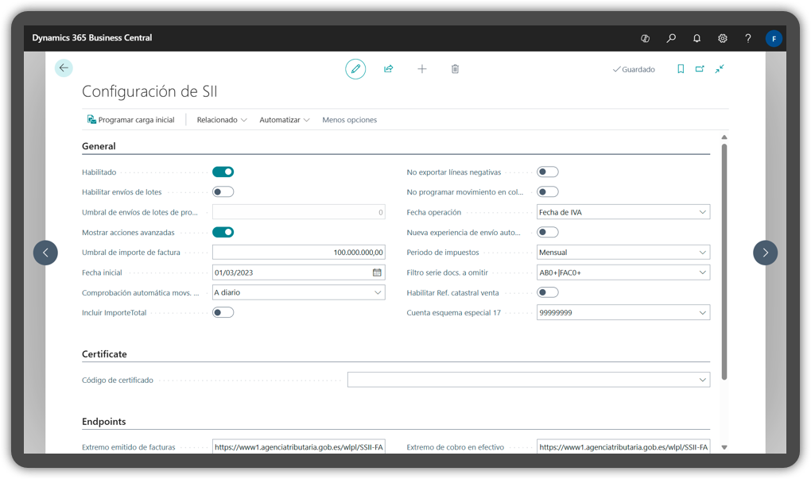This screenshot has width=811, height=479.
Task: Enable Nueva experiencia de envío auto... toggle
Action: [548, 233]
